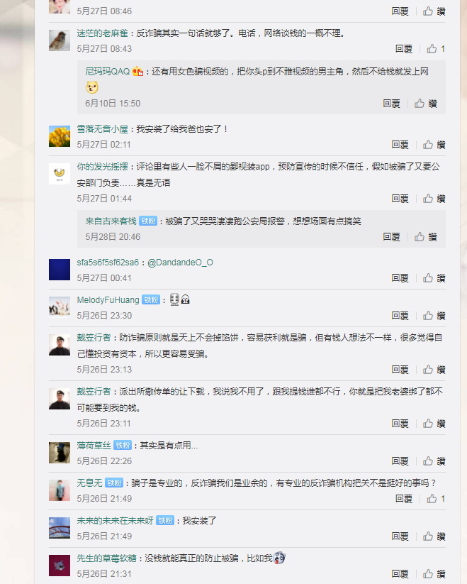Viewport: 467px width, 584px height.
Task: Like 戴笠行者's comment posted at 23:13
Action: coord(434,370)
